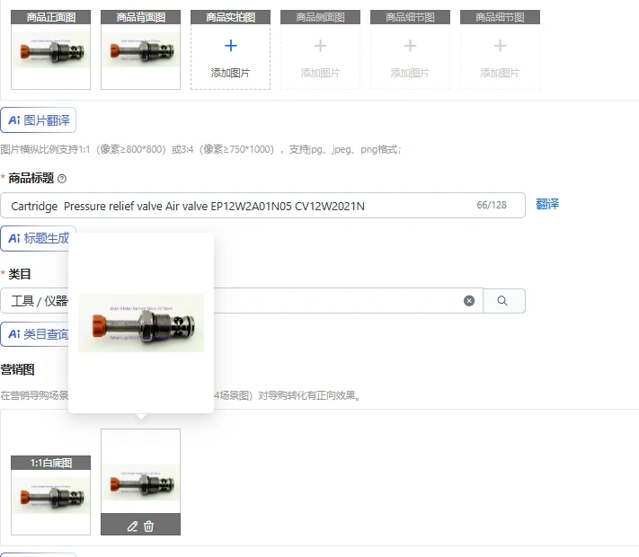
Task: Click the 翻译 link beside title
Action: tap(547, 204)
